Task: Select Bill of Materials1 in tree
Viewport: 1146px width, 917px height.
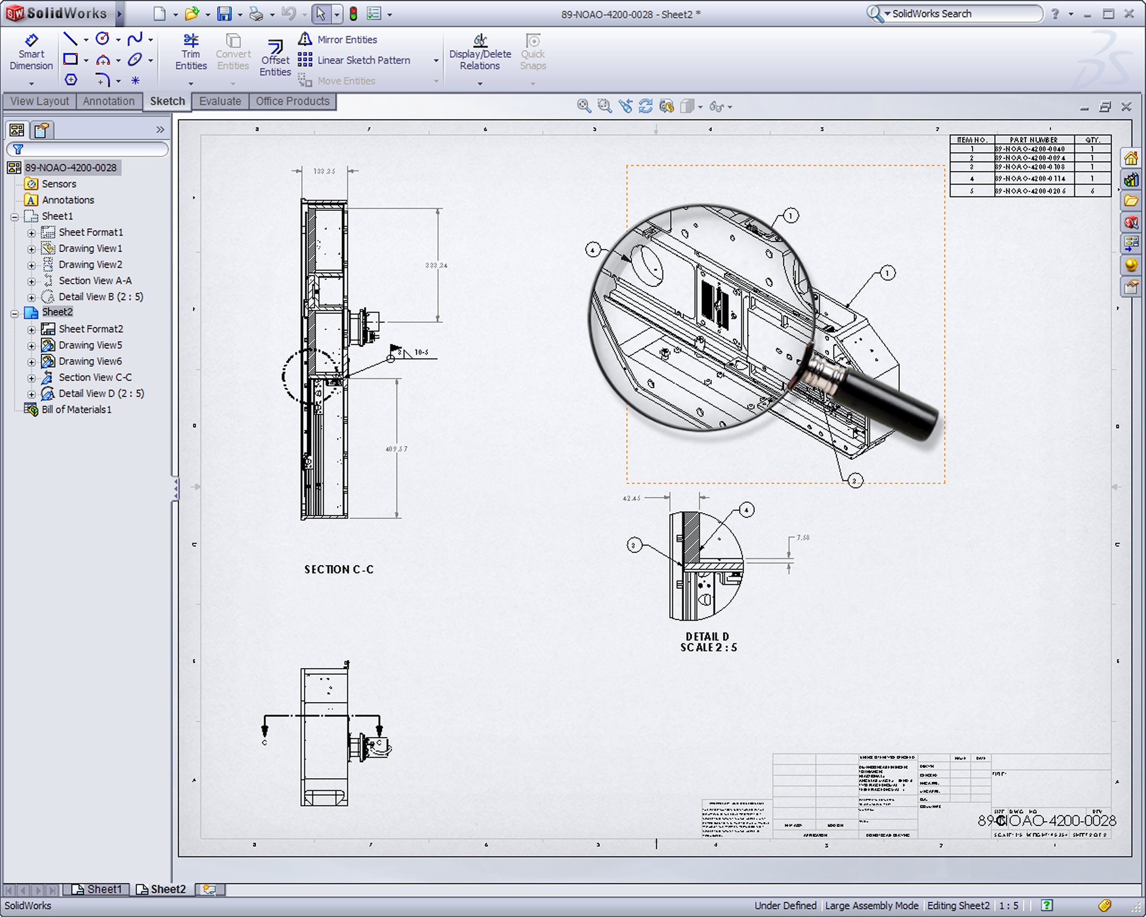Action: click(76, 409)
